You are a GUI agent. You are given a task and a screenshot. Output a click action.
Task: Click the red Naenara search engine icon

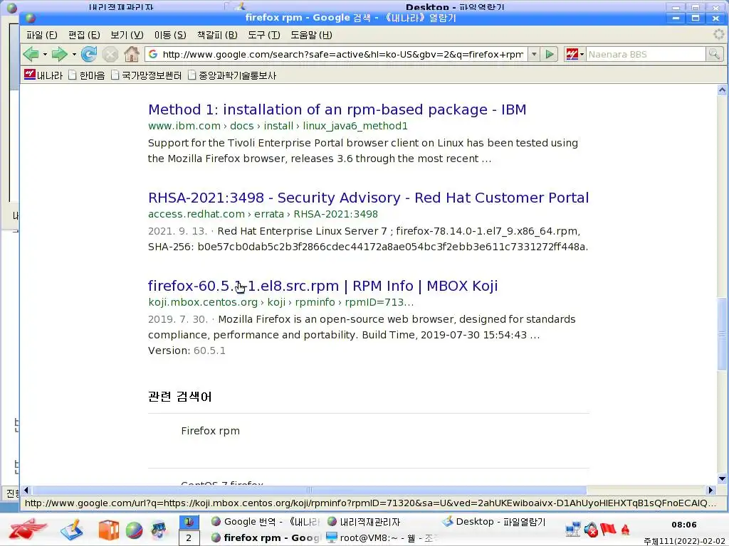tap(572, 54)
